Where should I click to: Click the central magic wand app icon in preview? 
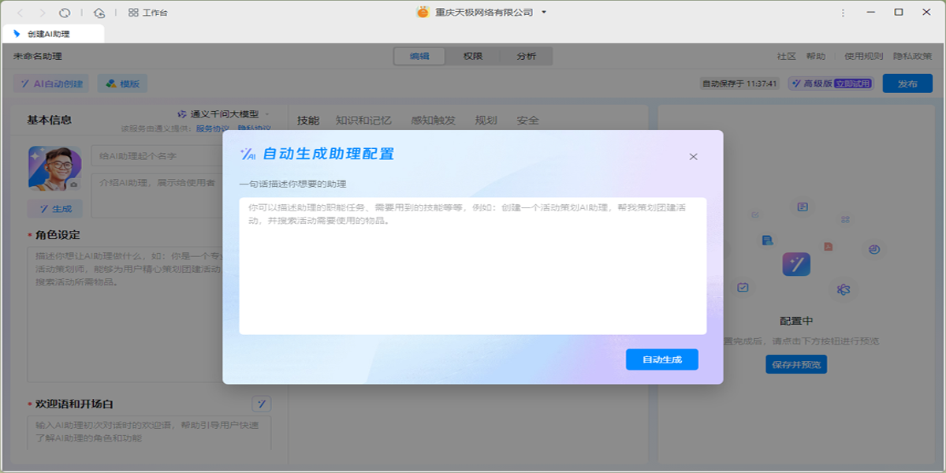point(795,264)
